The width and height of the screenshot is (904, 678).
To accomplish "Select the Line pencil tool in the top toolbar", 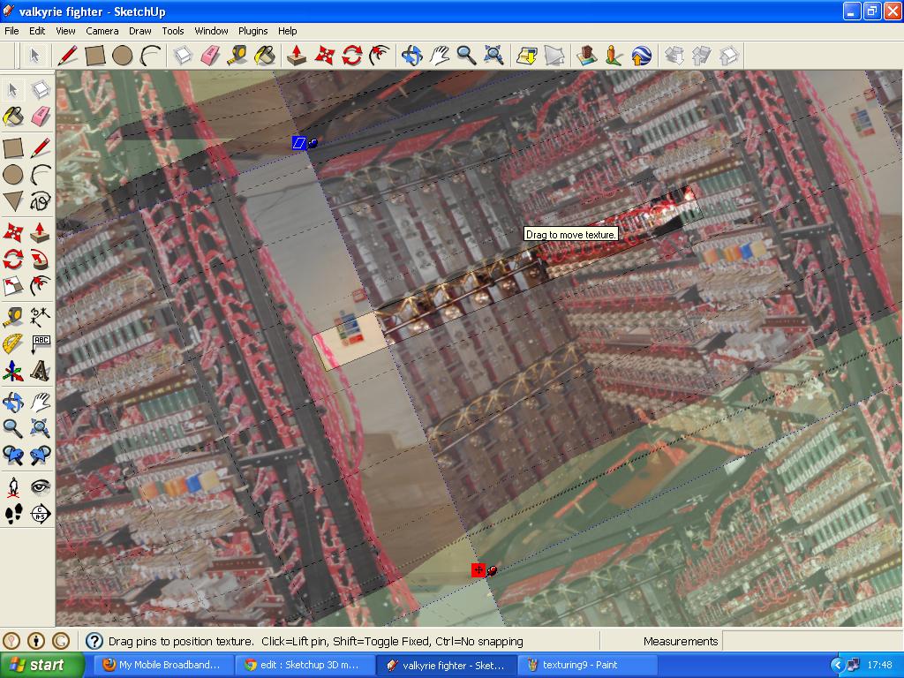I will pos(67,56).
